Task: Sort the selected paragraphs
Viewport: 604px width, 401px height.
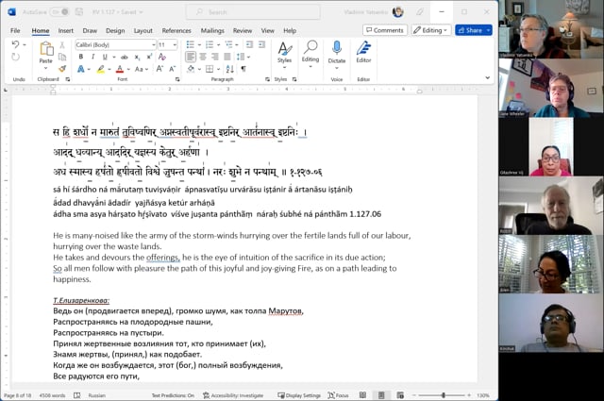Action: tap(230, 69)
